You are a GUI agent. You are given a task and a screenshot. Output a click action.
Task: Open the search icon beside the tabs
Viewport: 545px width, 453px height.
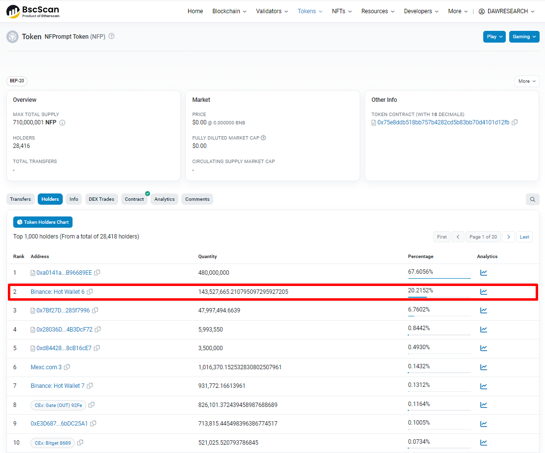[532, 199]
